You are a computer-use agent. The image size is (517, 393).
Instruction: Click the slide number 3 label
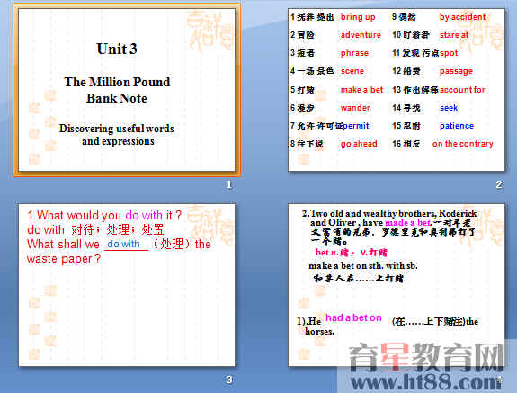pos(229,380)
